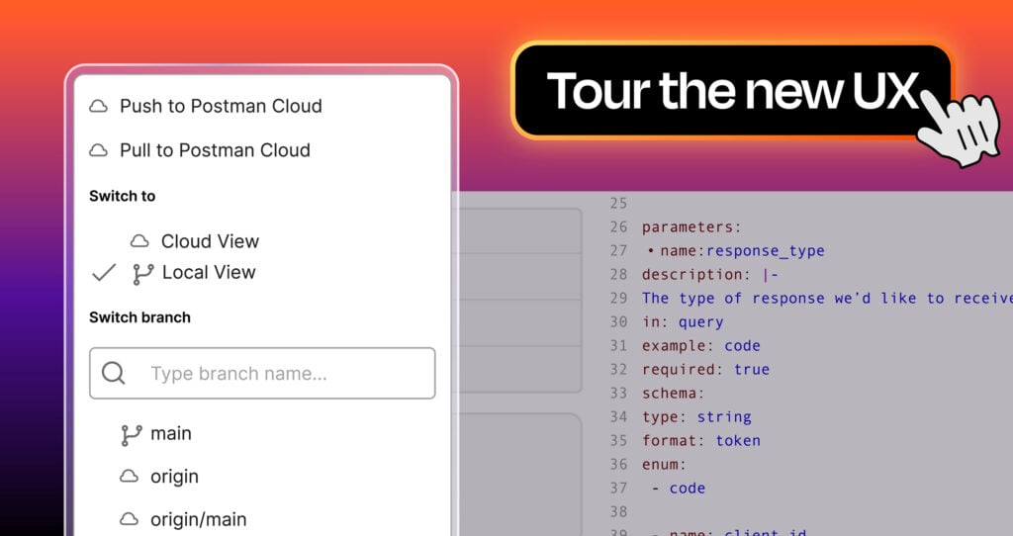The height and width of the screenshot is (536, 1013).
Task: Click the cloud icon beside origin/main
Action: pos(130,518)
